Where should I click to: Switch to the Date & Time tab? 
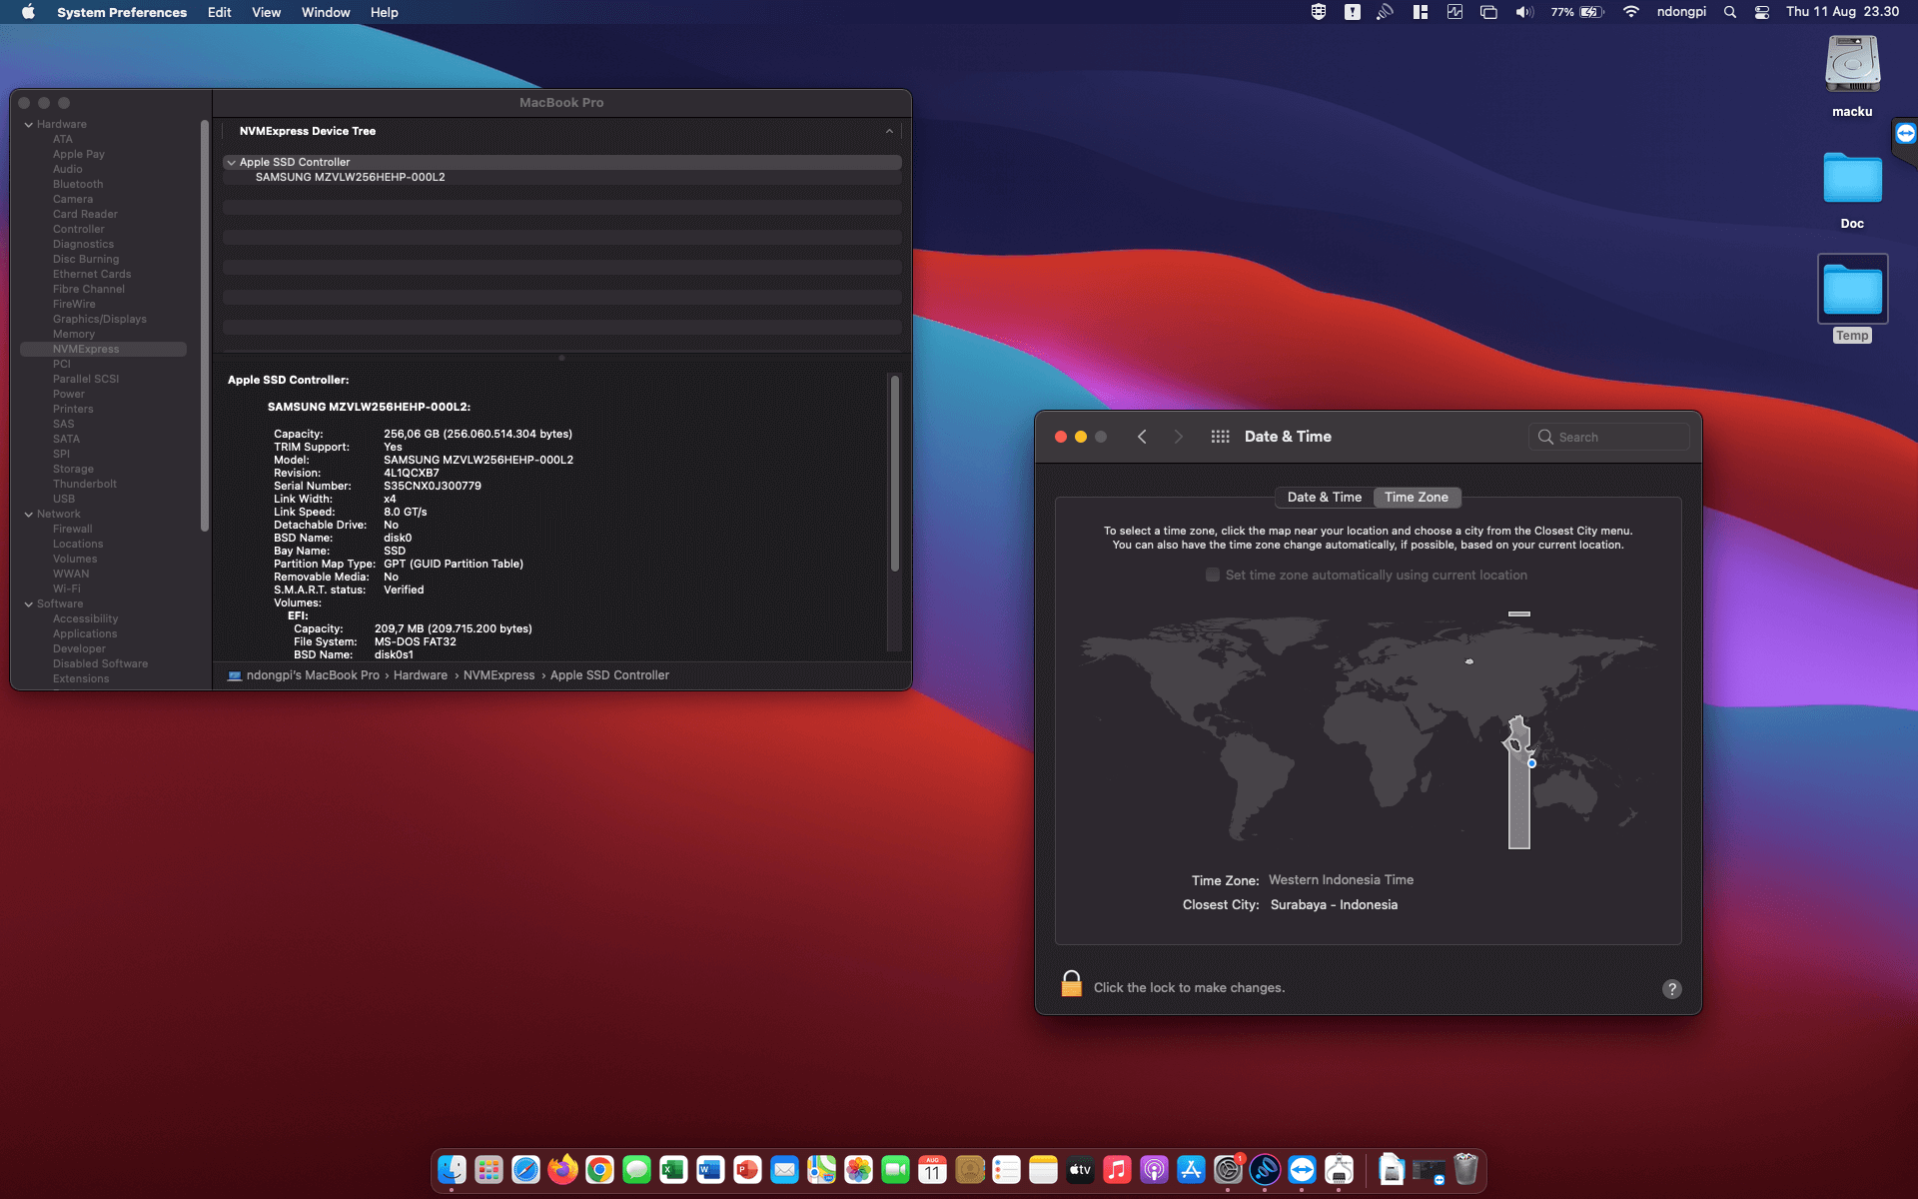(x=1323, y=497)
